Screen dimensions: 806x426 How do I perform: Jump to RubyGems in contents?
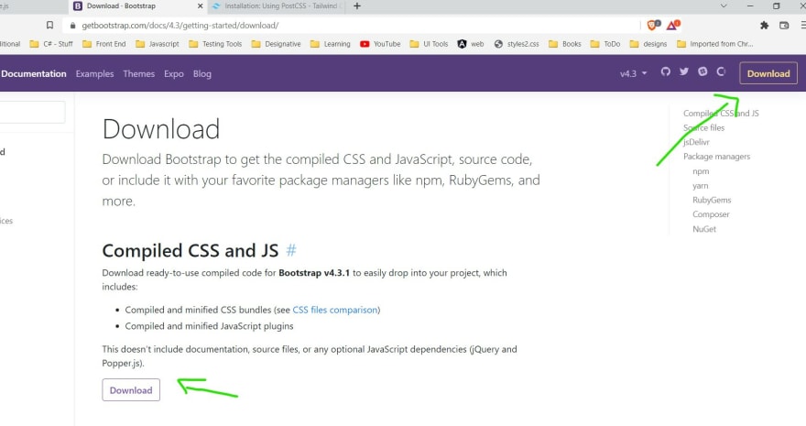712,200
